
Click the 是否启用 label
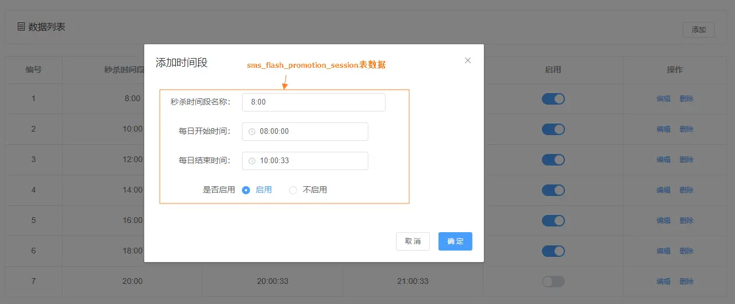tap(219, 190)
